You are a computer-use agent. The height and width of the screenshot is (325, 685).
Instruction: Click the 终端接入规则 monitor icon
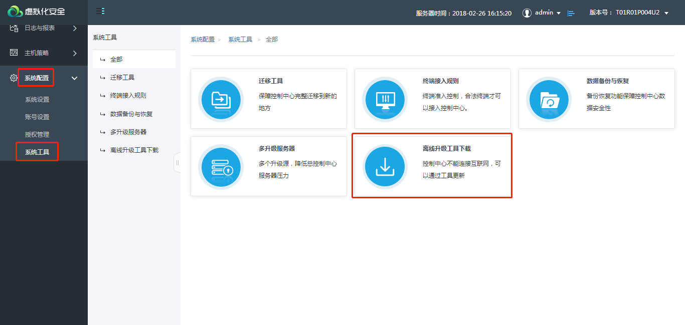[385, 100]
